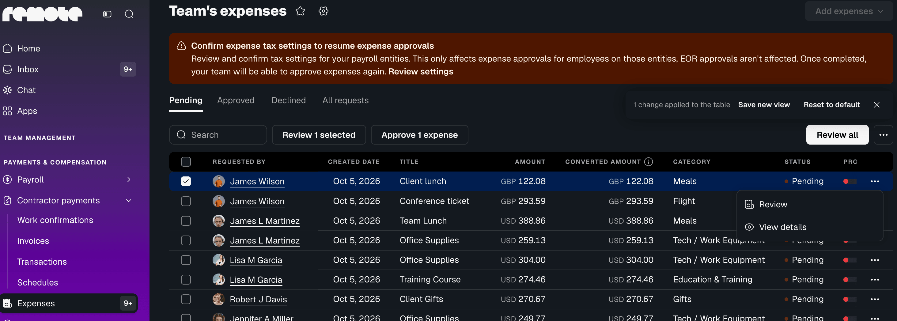Screen dimensions: 897x321
Task: Collapse the Contractor payments section
Action: (129, 201)
